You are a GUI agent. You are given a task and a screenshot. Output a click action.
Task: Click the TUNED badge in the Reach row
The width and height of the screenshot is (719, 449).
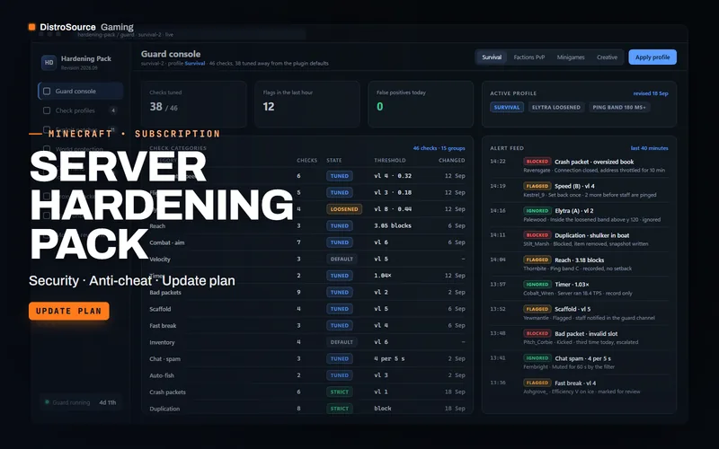tap(340, 226)
